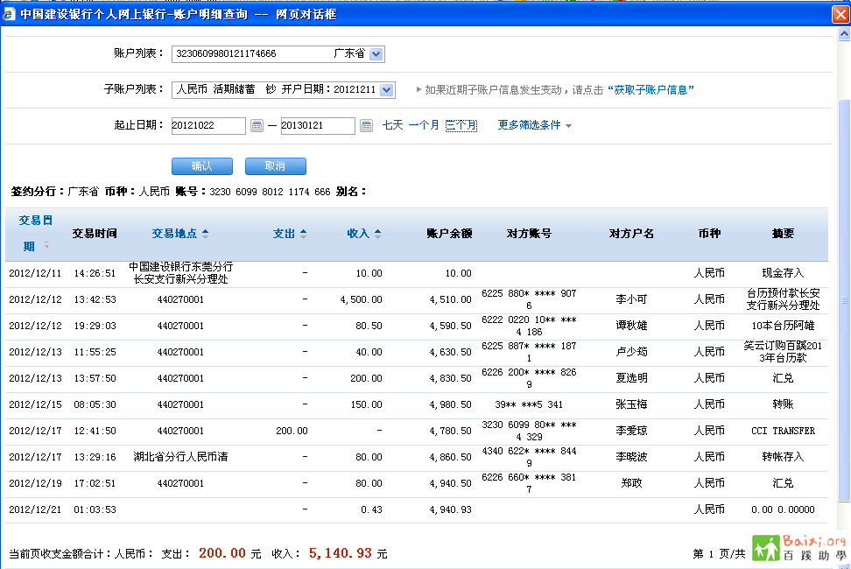This screenshot has width=851, height=569.
Task: Expand 更多筛选条件 filter options
Action: [535, 125]
